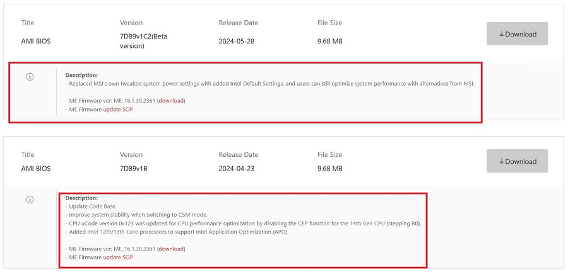Click AMI BIOS title in second entry
This screenshot has width=568, height=272.
tap(36, 168)
